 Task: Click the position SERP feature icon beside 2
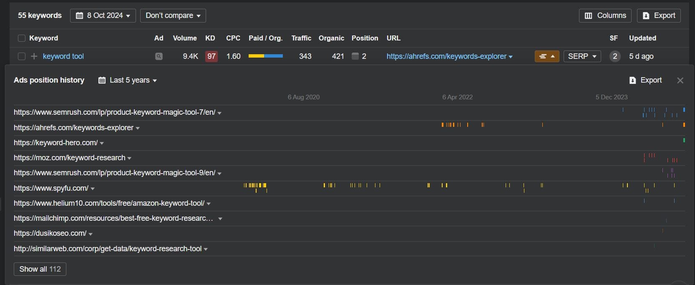[355, 56]
